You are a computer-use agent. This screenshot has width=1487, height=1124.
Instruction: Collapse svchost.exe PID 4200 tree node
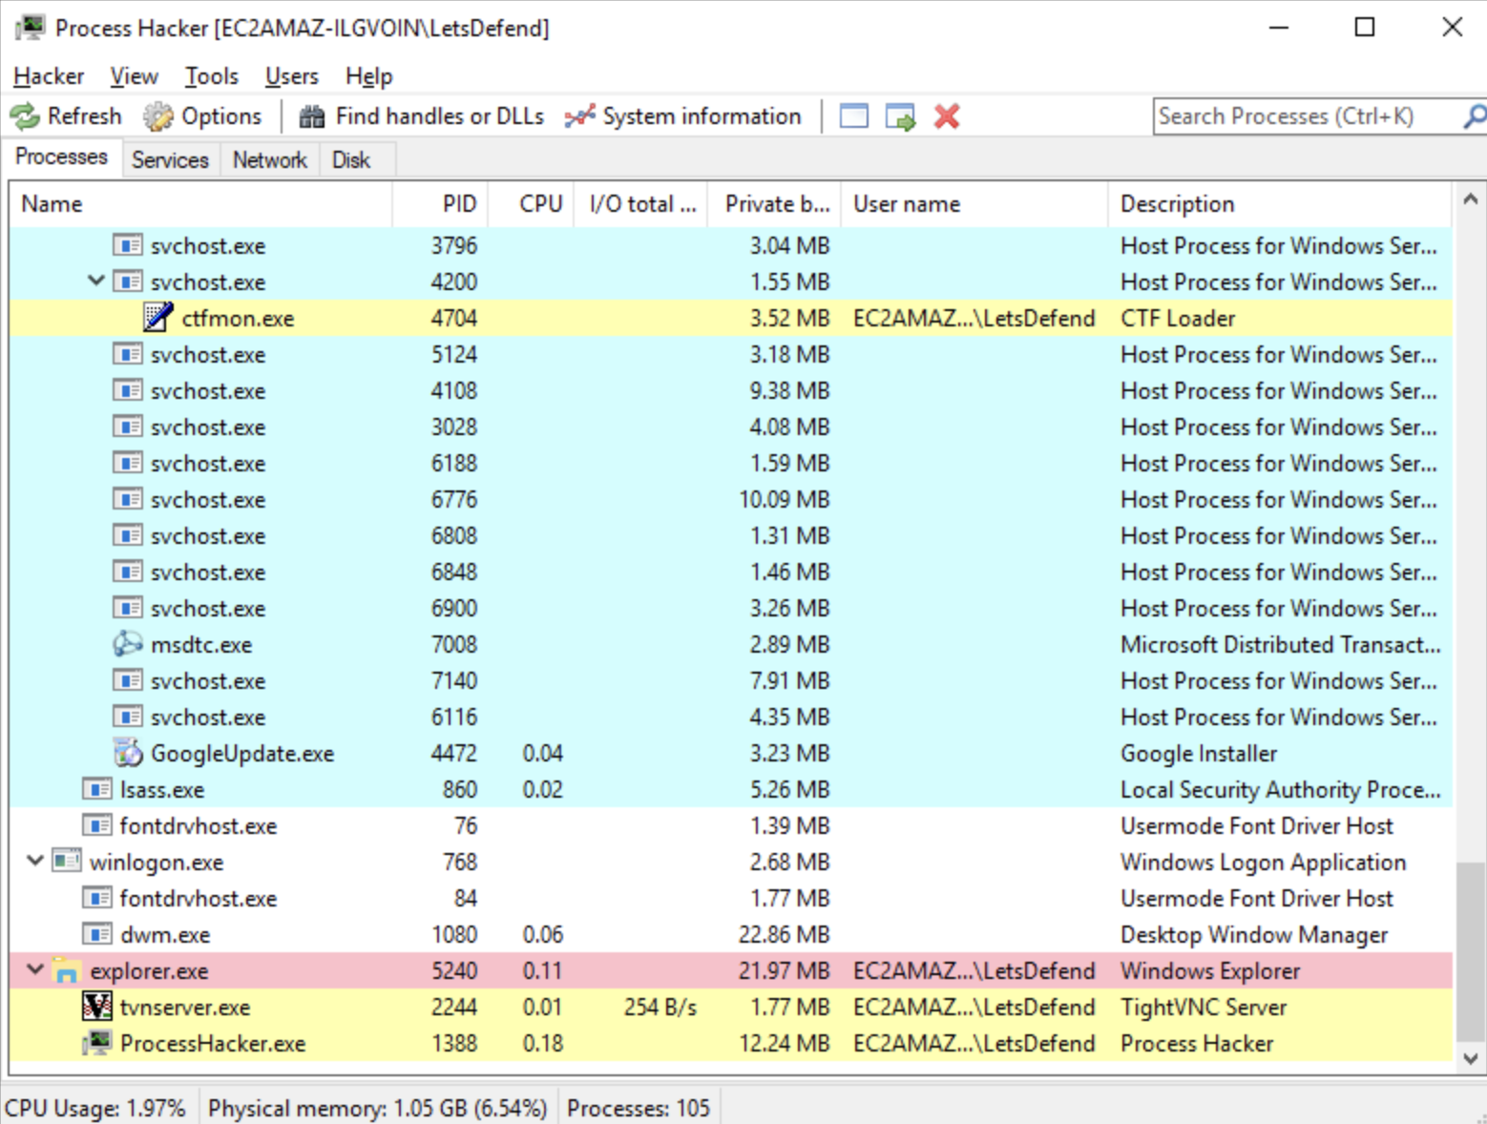pyautogui.click(x=95, y=281)
